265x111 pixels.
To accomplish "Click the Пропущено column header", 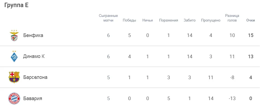I will [211, 20].
